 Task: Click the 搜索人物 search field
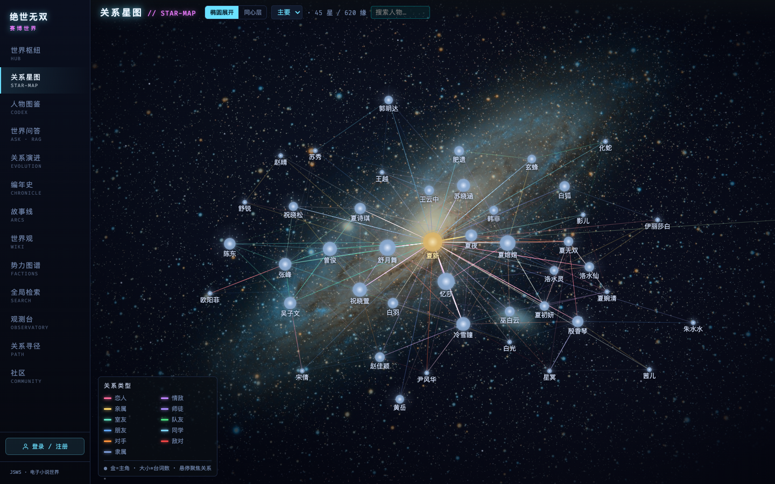pos(400,12)
